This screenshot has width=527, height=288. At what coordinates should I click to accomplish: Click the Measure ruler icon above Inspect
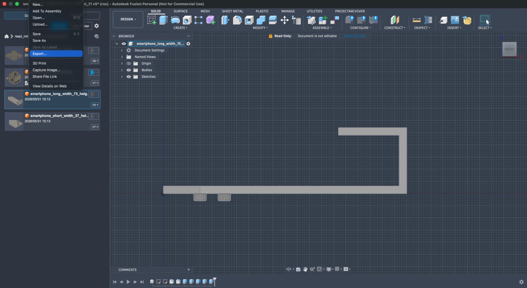click(x=417, y=20)
